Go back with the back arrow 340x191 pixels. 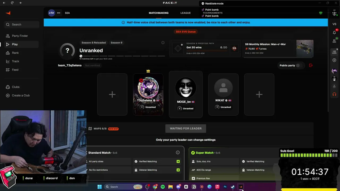click(4, 3)
